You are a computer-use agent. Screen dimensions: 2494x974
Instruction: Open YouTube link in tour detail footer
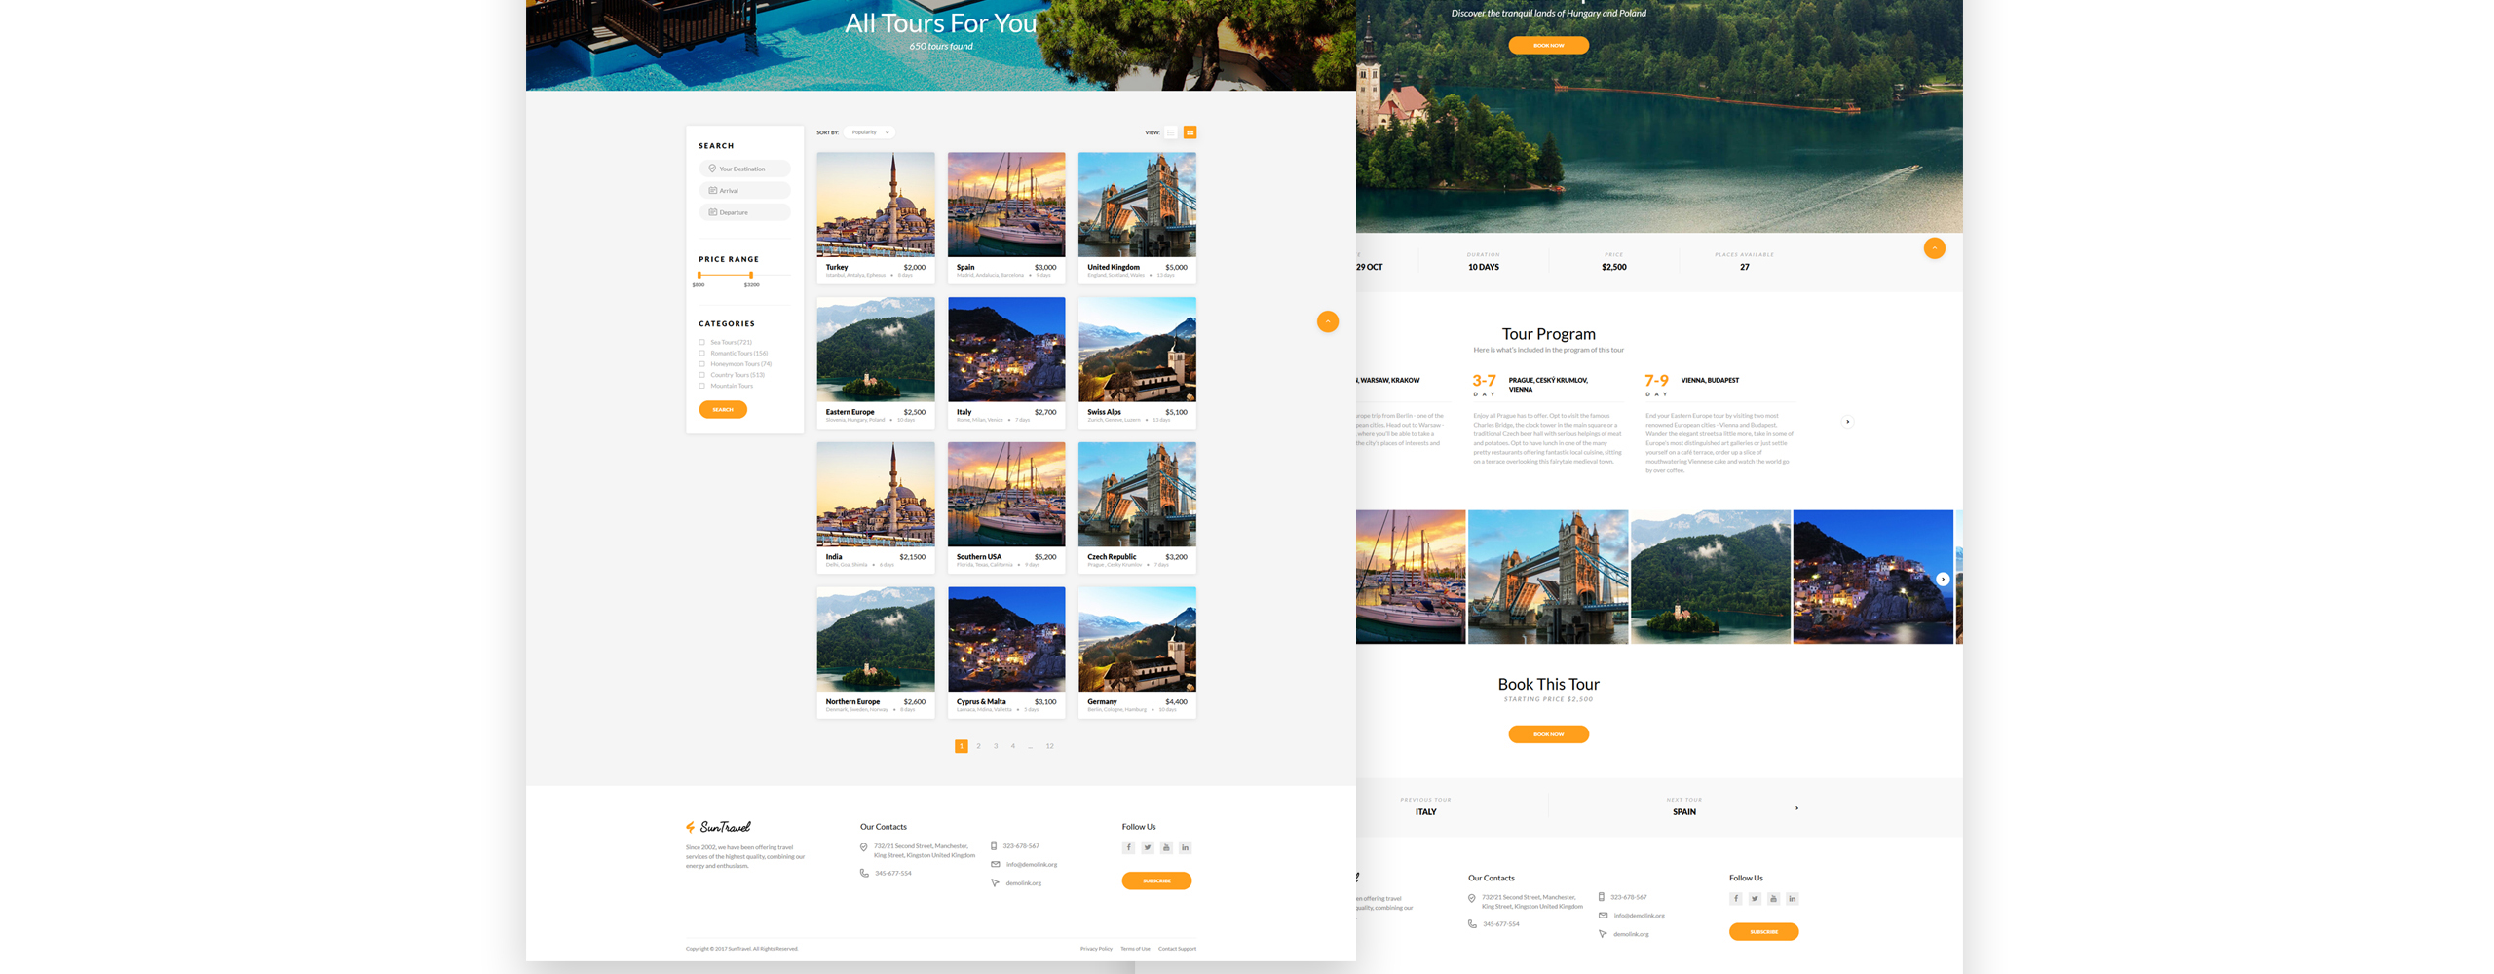[x=1773, y=899]
